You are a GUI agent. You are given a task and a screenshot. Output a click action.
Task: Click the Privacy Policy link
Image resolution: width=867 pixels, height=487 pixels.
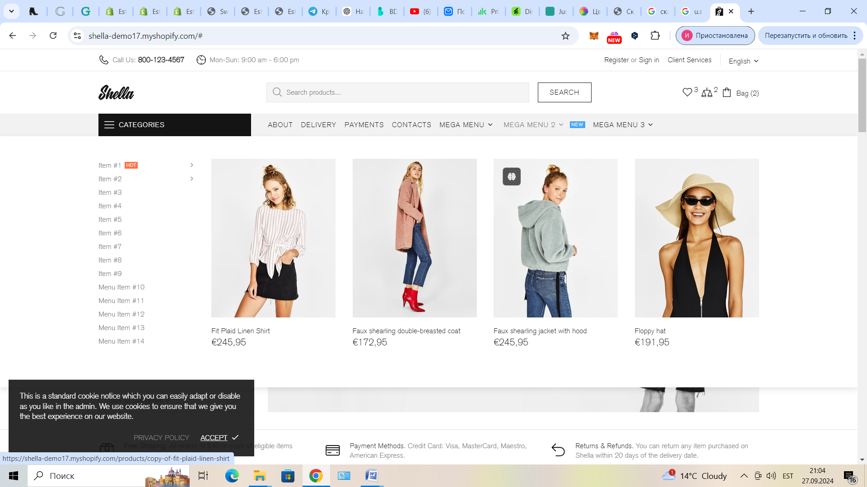point(161,437)
